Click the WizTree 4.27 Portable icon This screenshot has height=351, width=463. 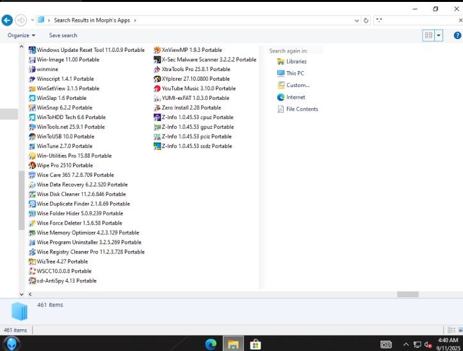point(32,261)
